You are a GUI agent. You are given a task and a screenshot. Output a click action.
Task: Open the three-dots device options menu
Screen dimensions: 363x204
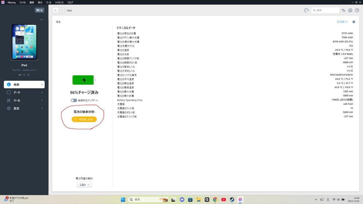[42, 20]
